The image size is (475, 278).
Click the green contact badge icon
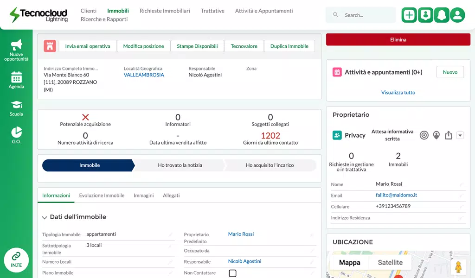pos(425,15)
